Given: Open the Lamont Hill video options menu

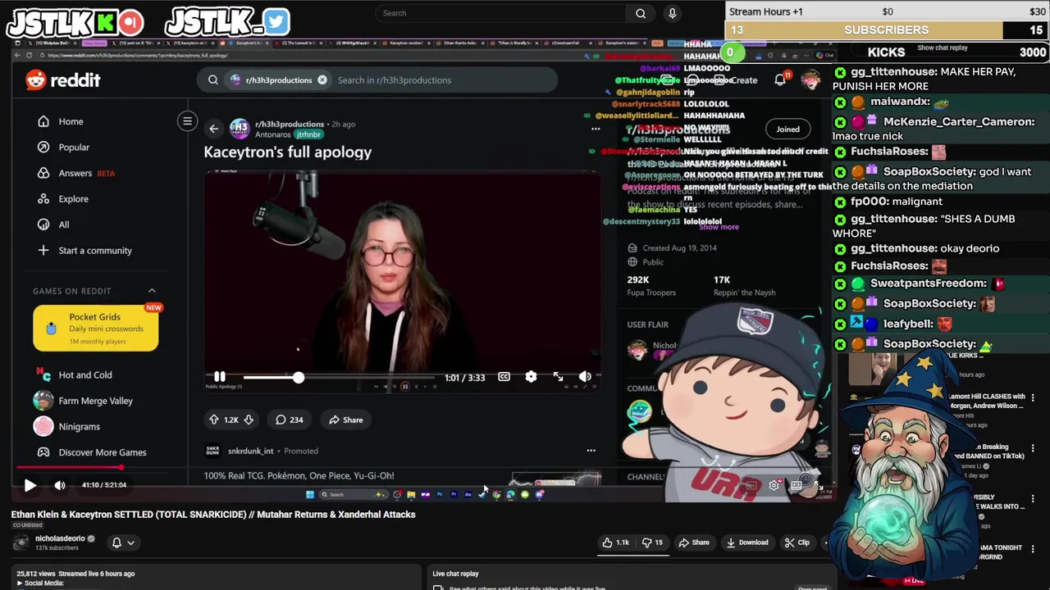Looking at the screenshot, I should point(1033,397).
